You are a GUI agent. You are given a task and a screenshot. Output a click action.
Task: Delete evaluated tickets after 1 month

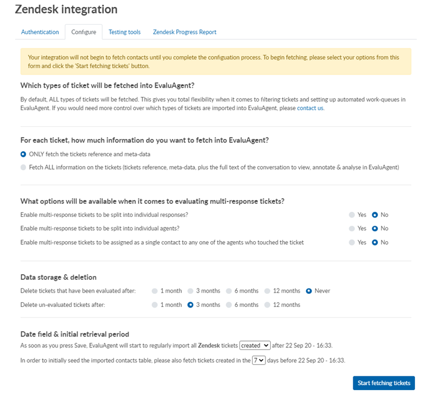(x=155, y=291)
